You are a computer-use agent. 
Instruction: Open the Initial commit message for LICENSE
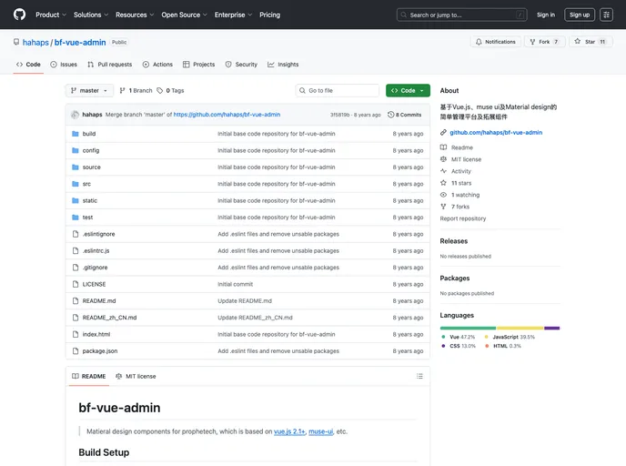[235, 284]
